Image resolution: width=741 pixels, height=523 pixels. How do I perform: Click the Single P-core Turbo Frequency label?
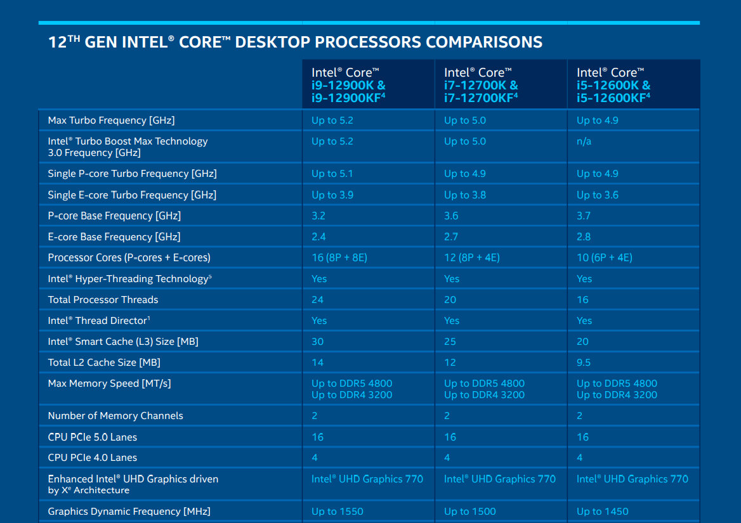[x=133, y=174]
